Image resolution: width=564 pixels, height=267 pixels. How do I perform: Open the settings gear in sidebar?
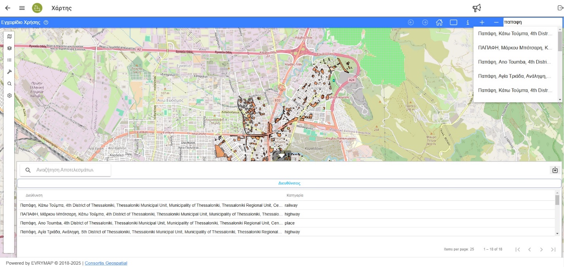(x=9, y=95)
